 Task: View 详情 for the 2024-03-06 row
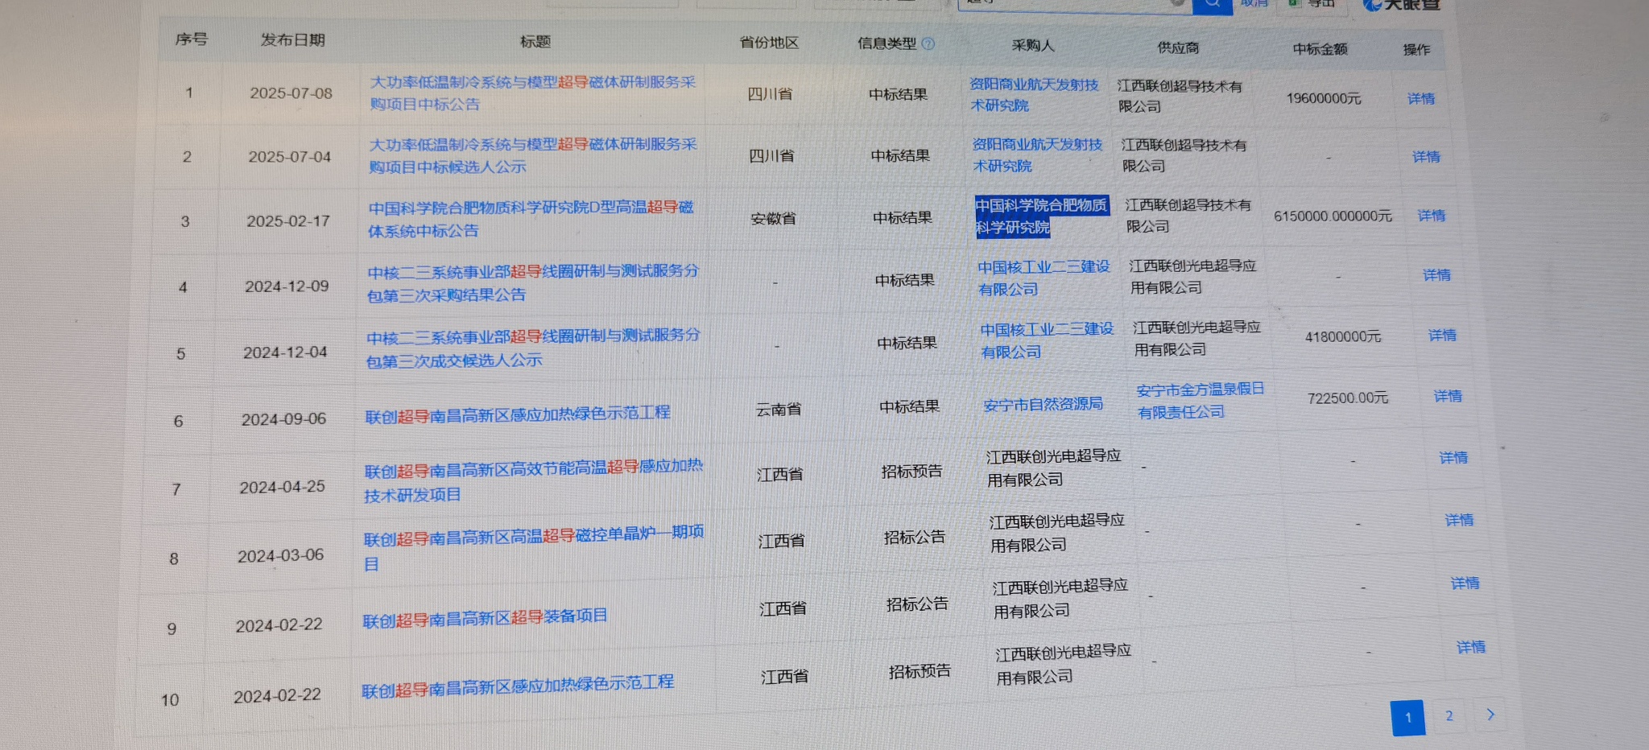(1459, 520)
